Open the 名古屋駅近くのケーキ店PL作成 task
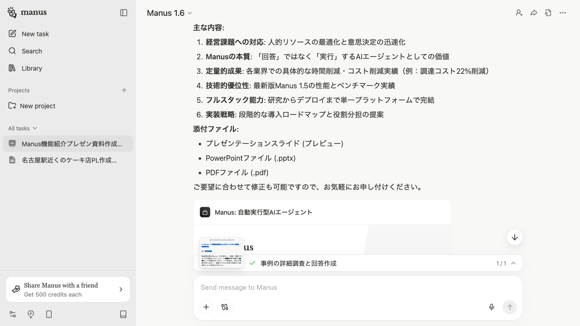Screen dimensions: 580x326 click(68, 160)
